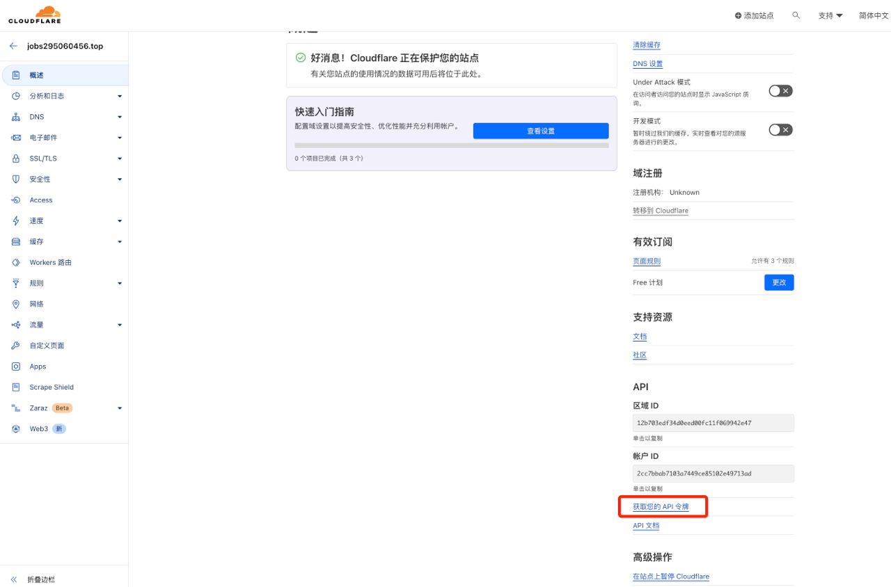Open the 支持 dropdown menu
This screenshot has width=891, height=587.
pos(830,15)
